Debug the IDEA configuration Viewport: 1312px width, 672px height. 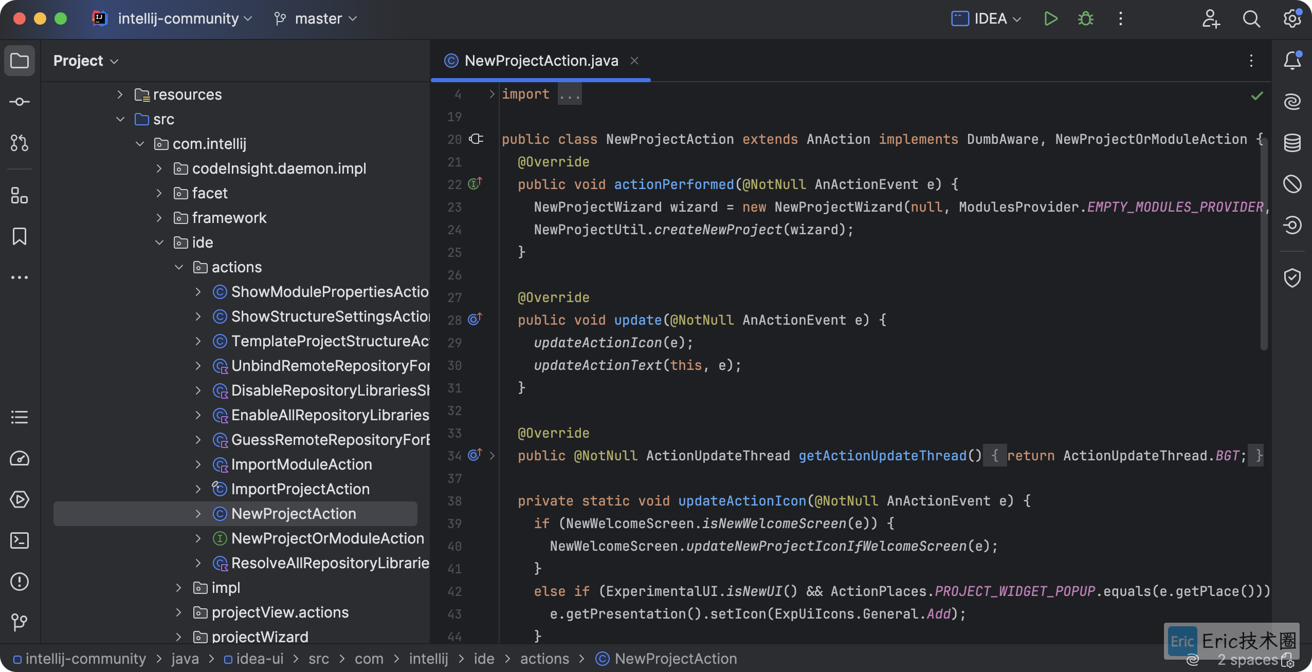tap(1086, 19)
